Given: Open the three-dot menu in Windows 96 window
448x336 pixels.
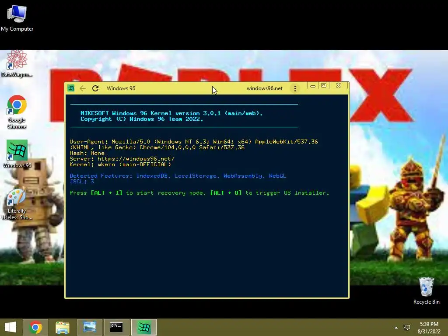Looking at the screenshot, I should (295, 88).
